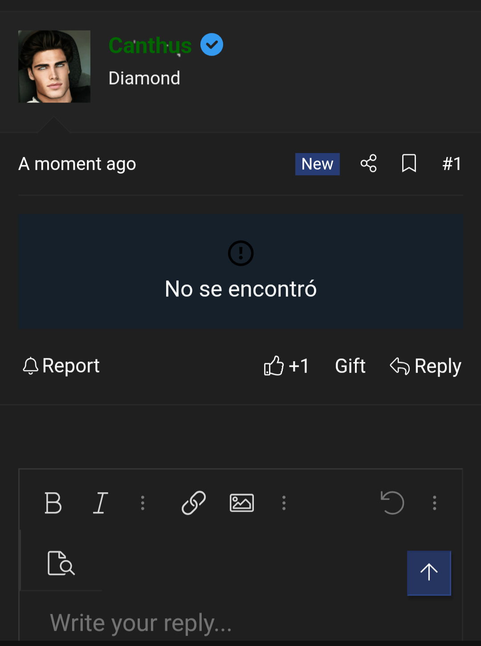The image size is (481, 646).
Task: Open the share options via share icon
Action: pyautogui.click(x=368, y=164)
